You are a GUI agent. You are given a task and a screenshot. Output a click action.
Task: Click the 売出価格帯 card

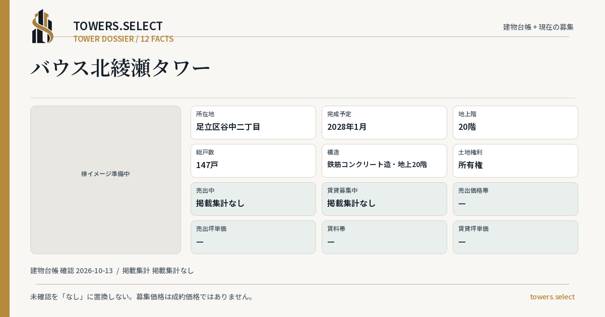[515, 199]
